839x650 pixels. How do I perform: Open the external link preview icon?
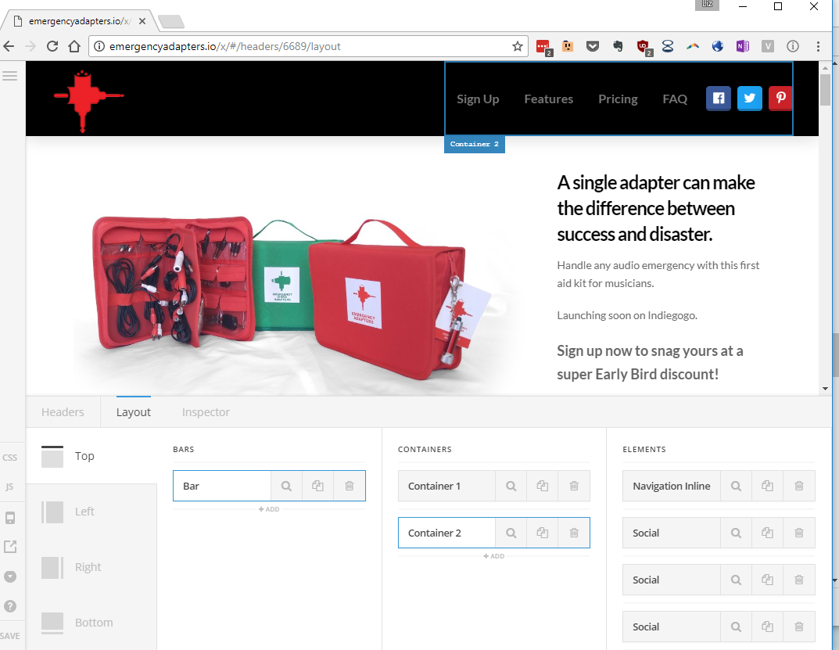tap(10, 547)
